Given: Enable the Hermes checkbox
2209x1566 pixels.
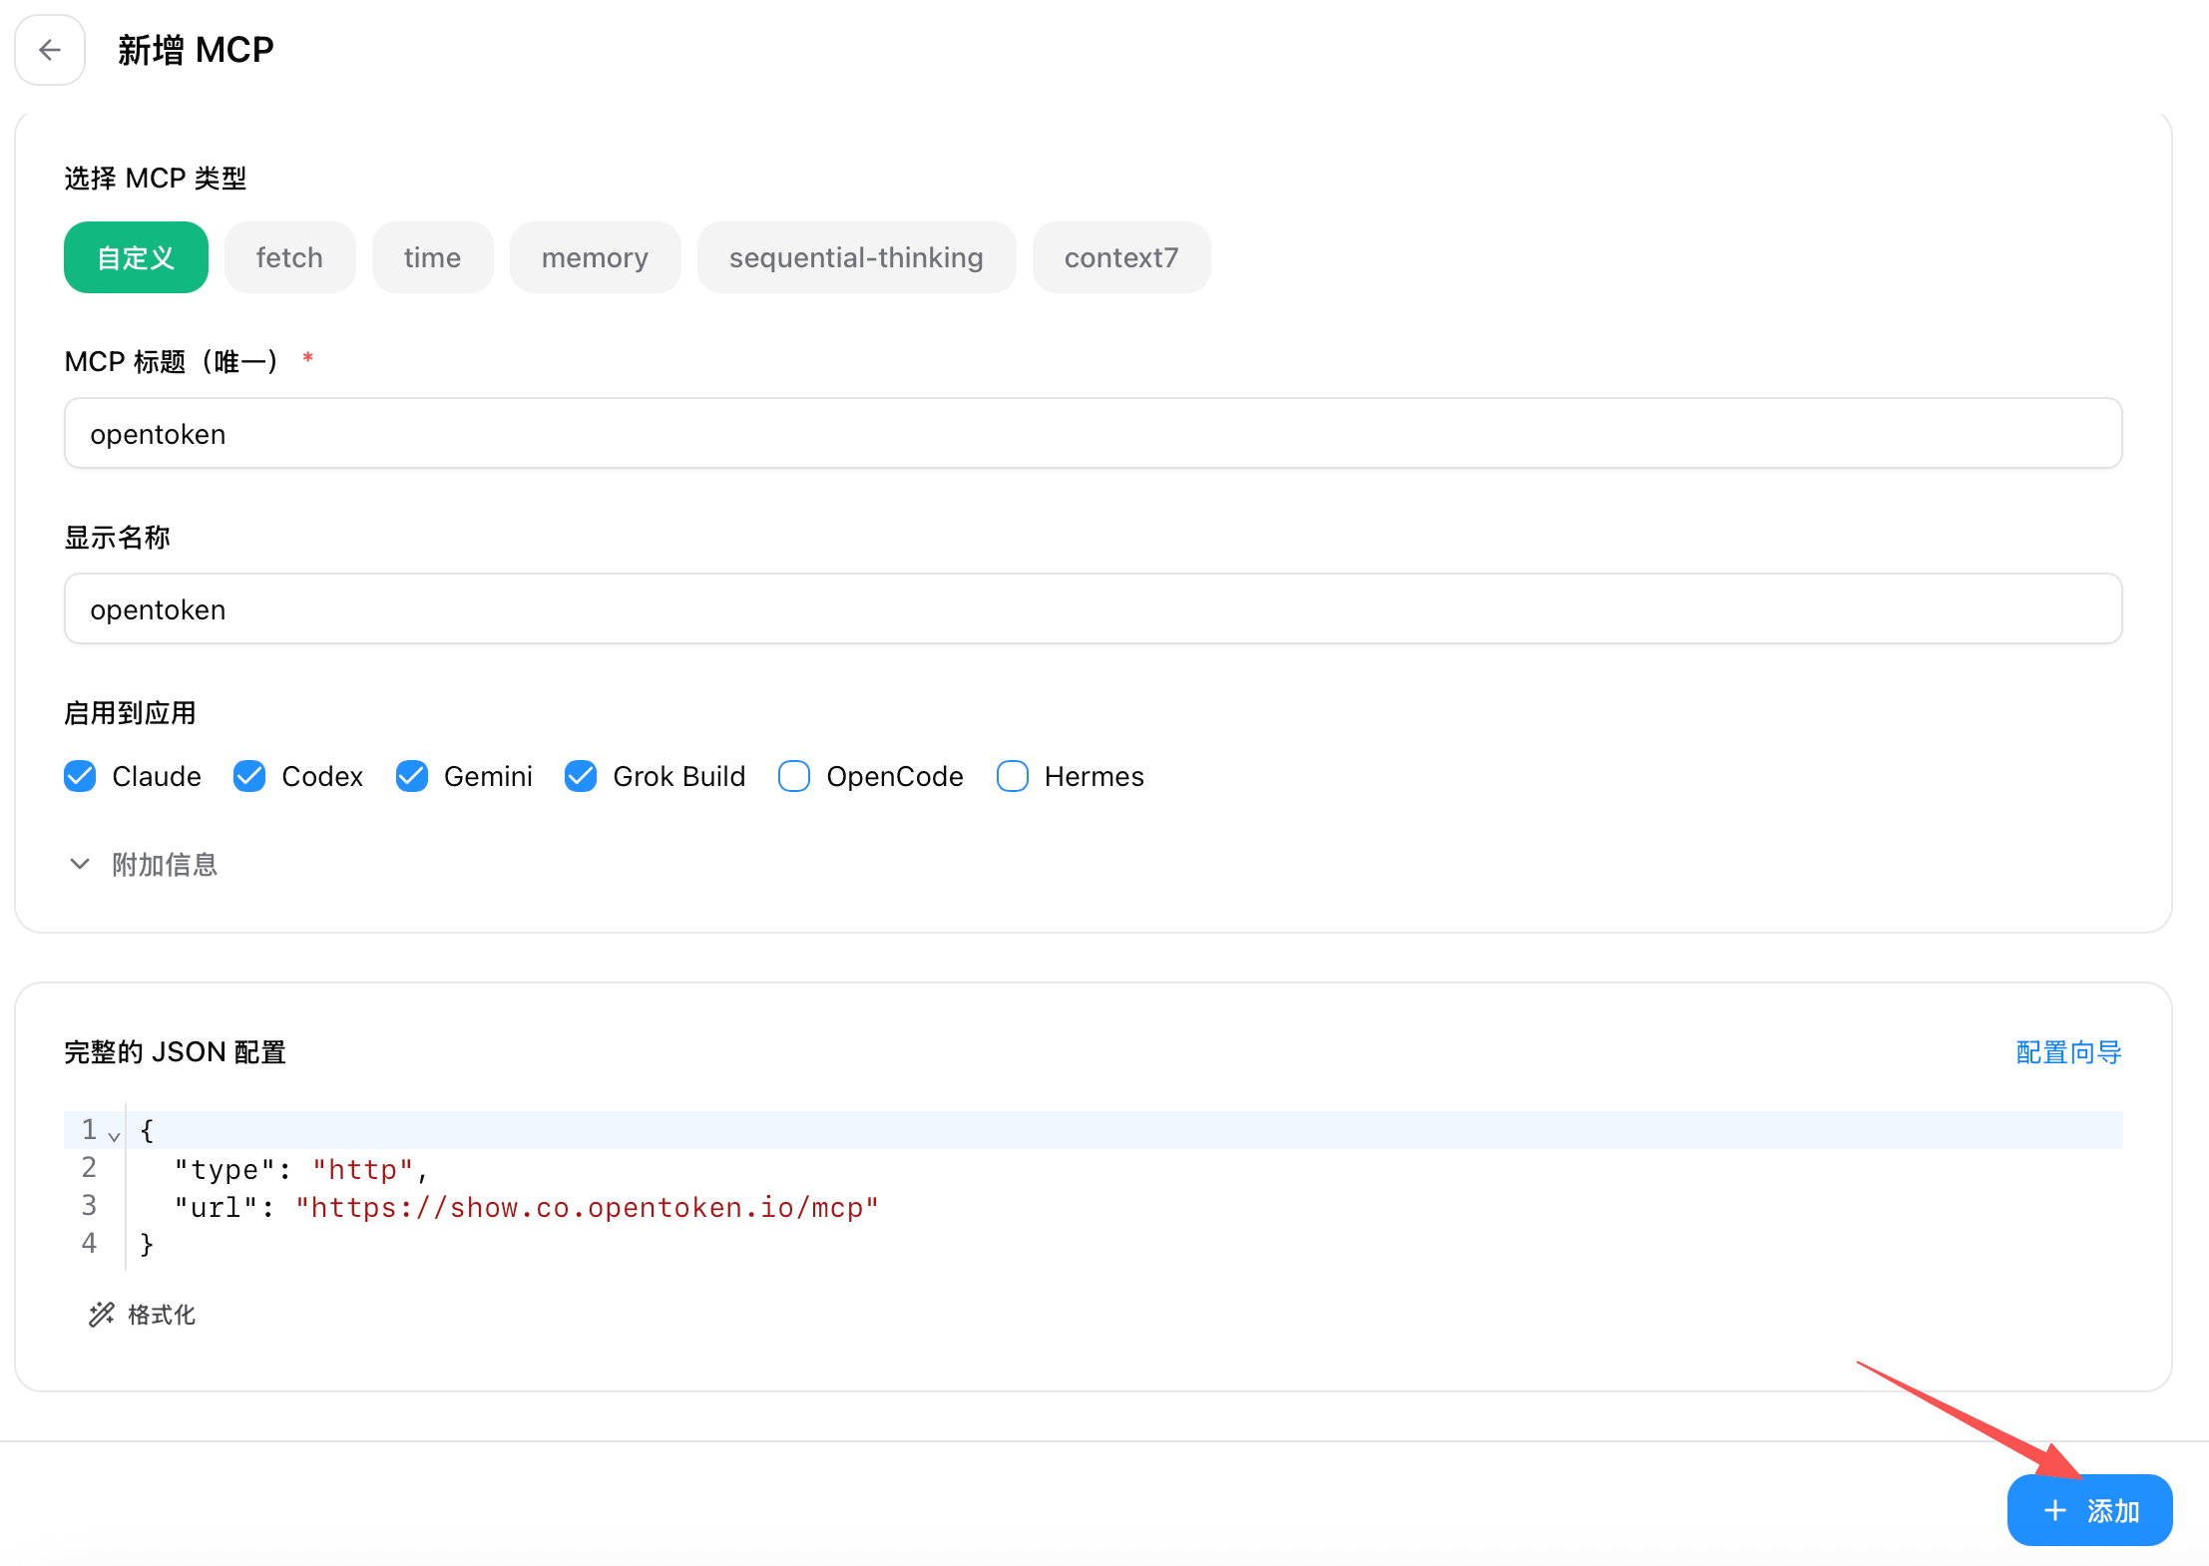Looking at the screenshot, I should click(1013, 776).
